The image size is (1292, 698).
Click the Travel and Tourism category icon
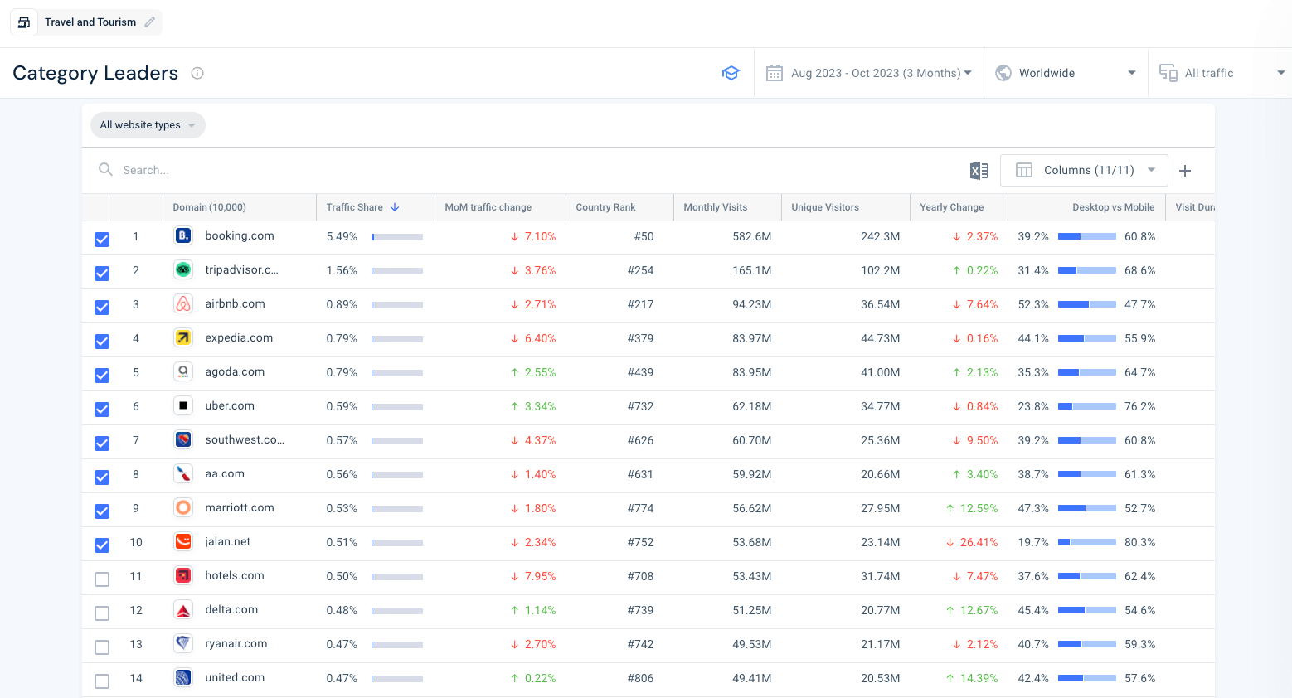pyautogui.click(x=24, y=22)
